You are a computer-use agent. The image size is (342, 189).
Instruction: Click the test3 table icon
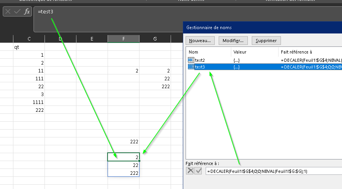coord(191,67)
